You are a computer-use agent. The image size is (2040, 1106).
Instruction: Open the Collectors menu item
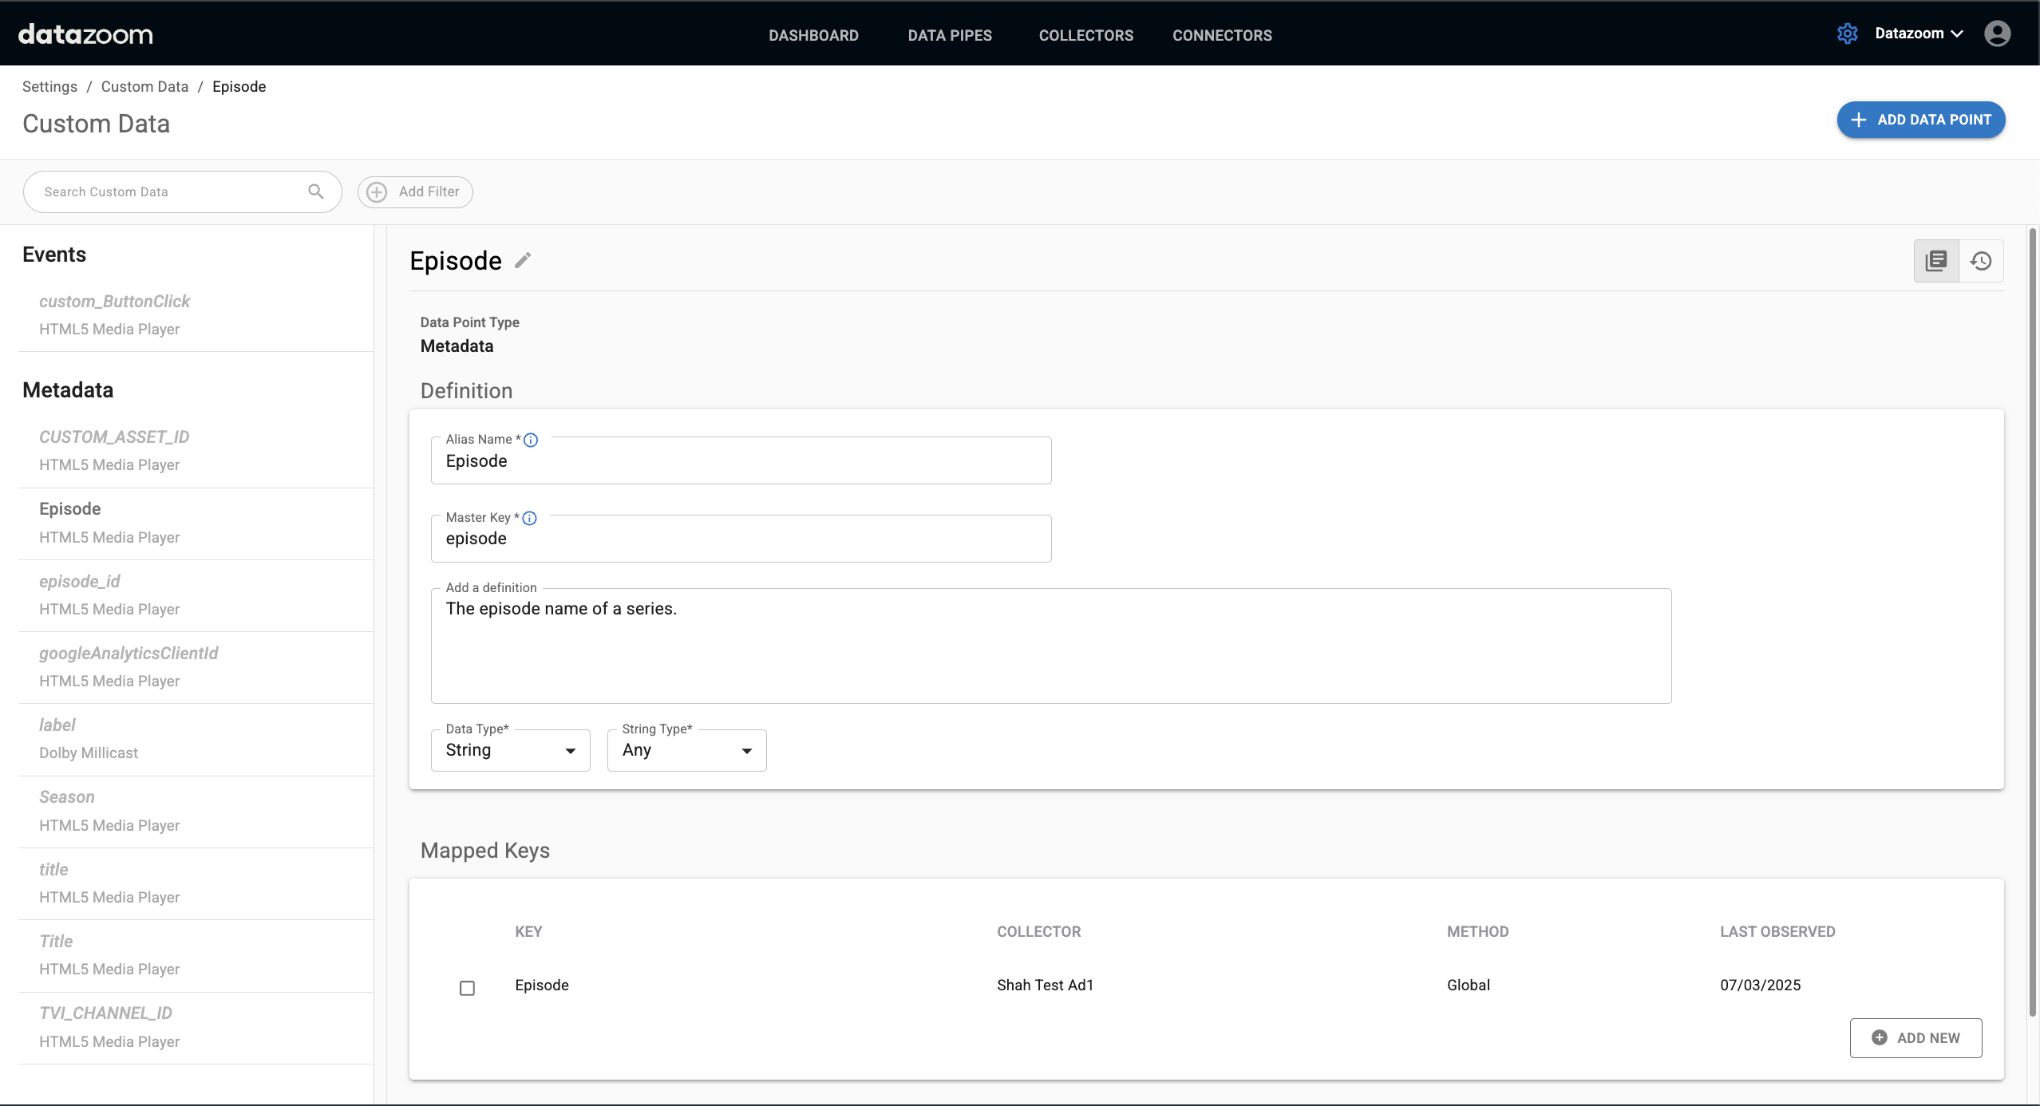pos(1085,35)
